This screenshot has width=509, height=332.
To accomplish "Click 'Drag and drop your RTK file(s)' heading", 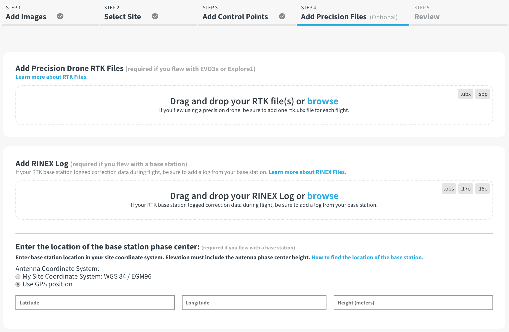I will [x=232, y=101].
